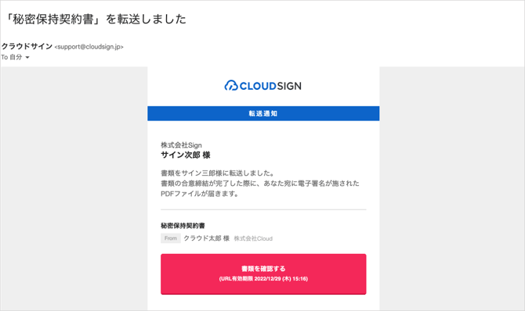The height and width of the screenshot is (311, 525).
Task: Select the support@cloudsign.jp sender address
Action: [x=89, y=47]
